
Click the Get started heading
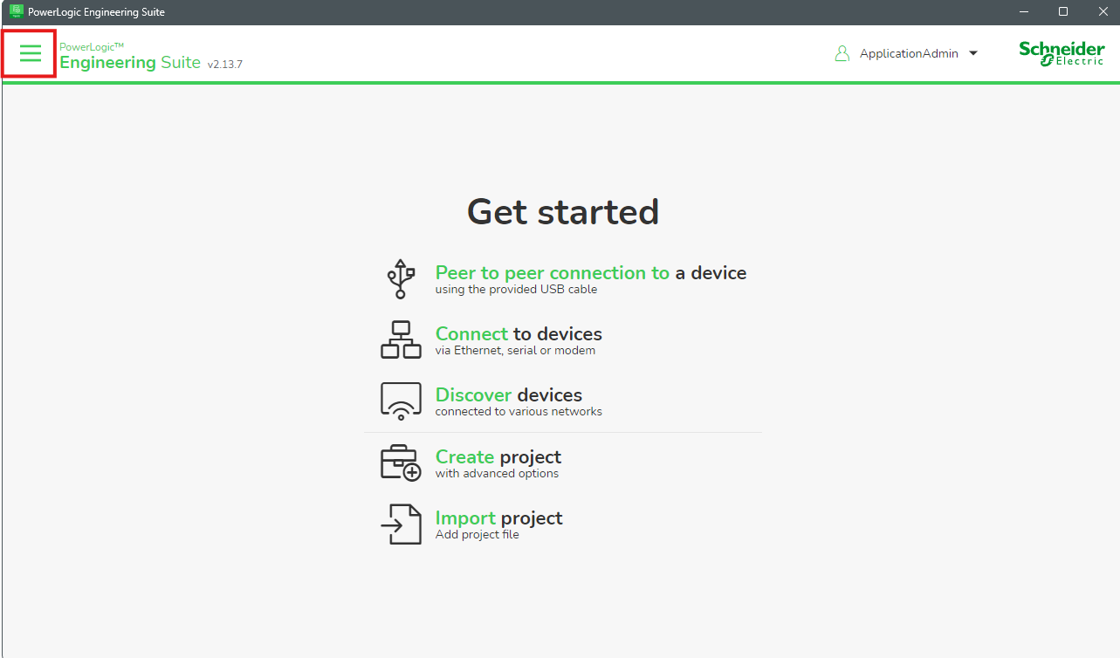(x=563, y=212)
